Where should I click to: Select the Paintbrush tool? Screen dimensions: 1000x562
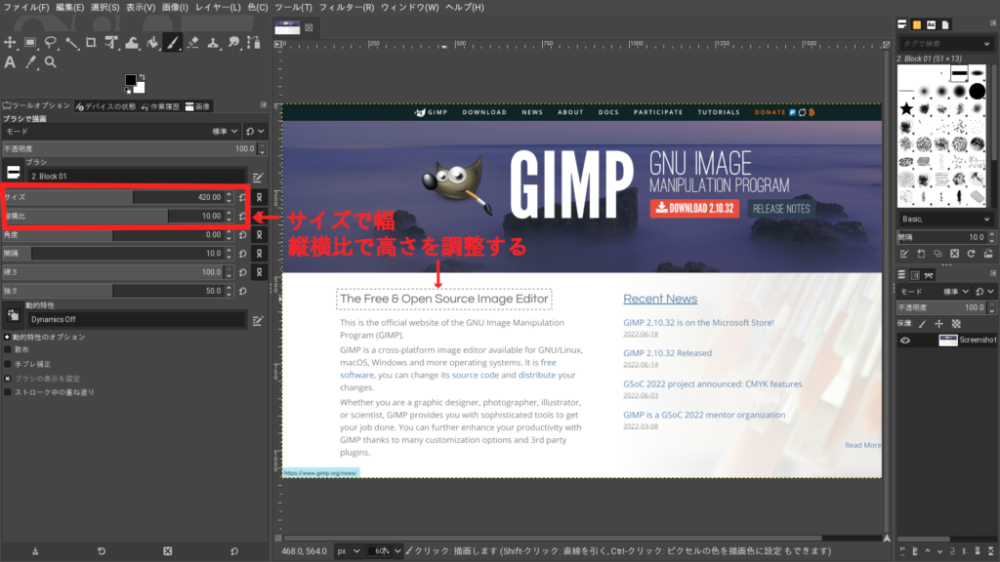click(x=173, y=43)
